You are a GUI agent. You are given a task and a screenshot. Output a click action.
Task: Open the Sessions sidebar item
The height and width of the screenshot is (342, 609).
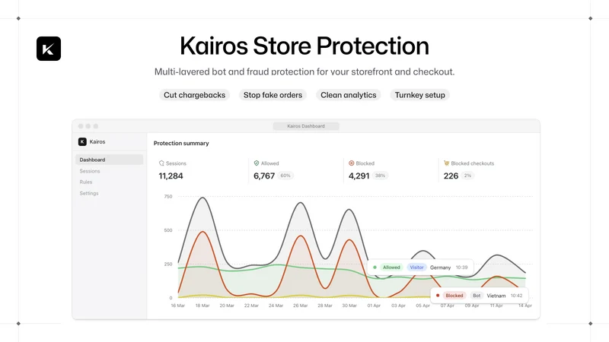(90, 171)
